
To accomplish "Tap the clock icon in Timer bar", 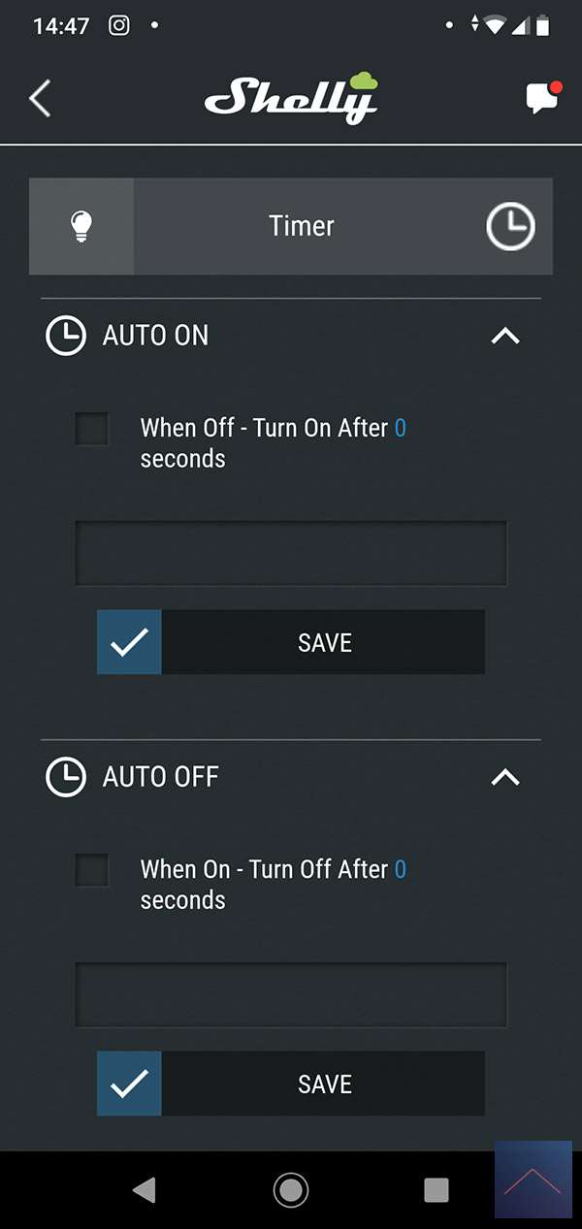I will click(509, 226).
